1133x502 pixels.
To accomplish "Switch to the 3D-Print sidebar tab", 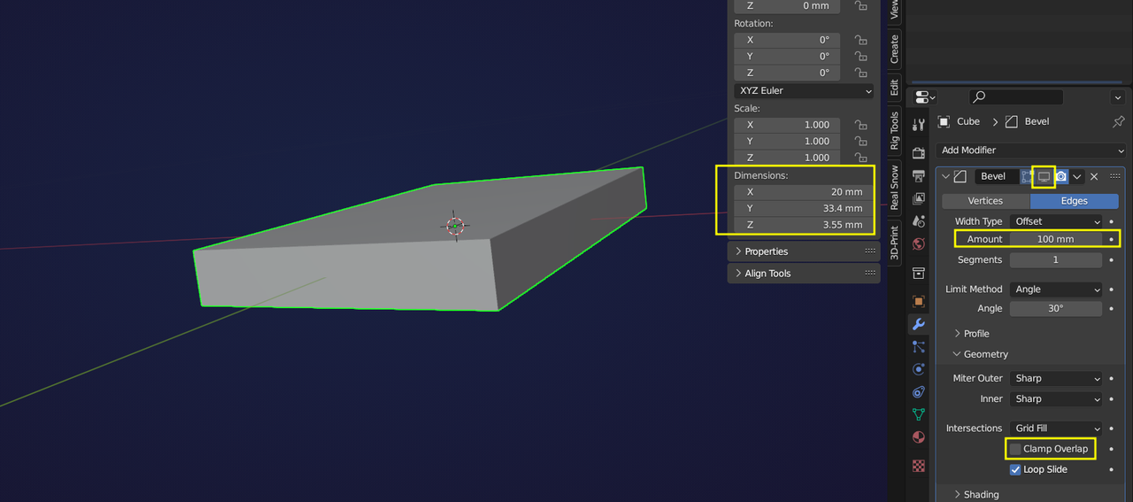I will pos(894,243).
